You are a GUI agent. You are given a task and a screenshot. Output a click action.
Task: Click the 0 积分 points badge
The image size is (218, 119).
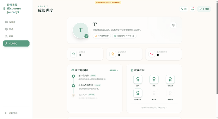point(204,9)
